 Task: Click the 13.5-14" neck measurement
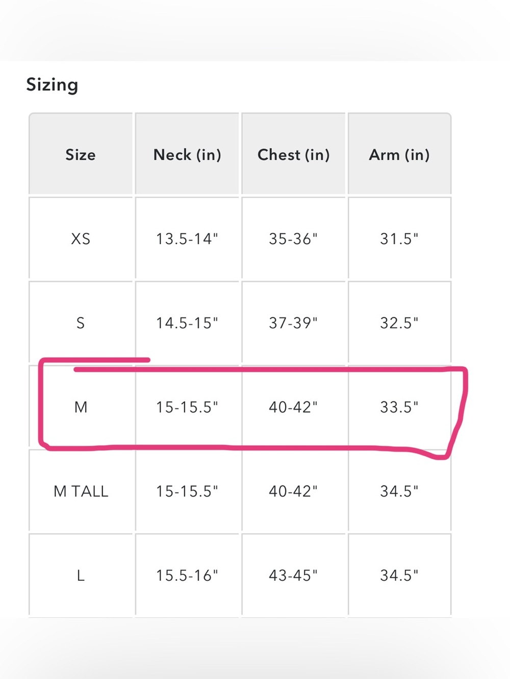coord(187,238)
